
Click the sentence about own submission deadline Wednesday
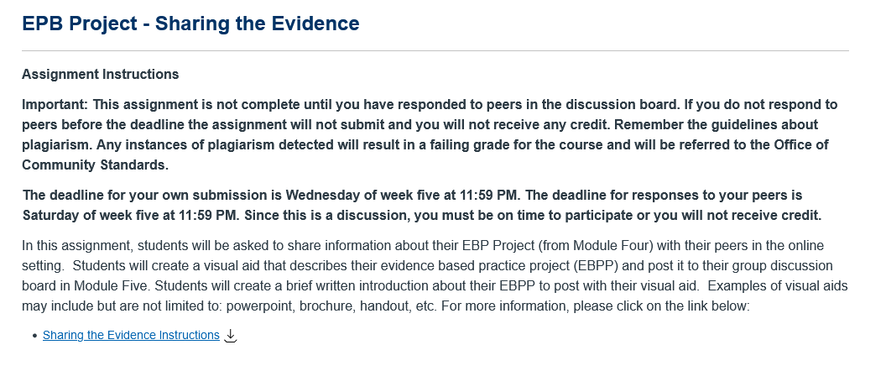point(273,196)
